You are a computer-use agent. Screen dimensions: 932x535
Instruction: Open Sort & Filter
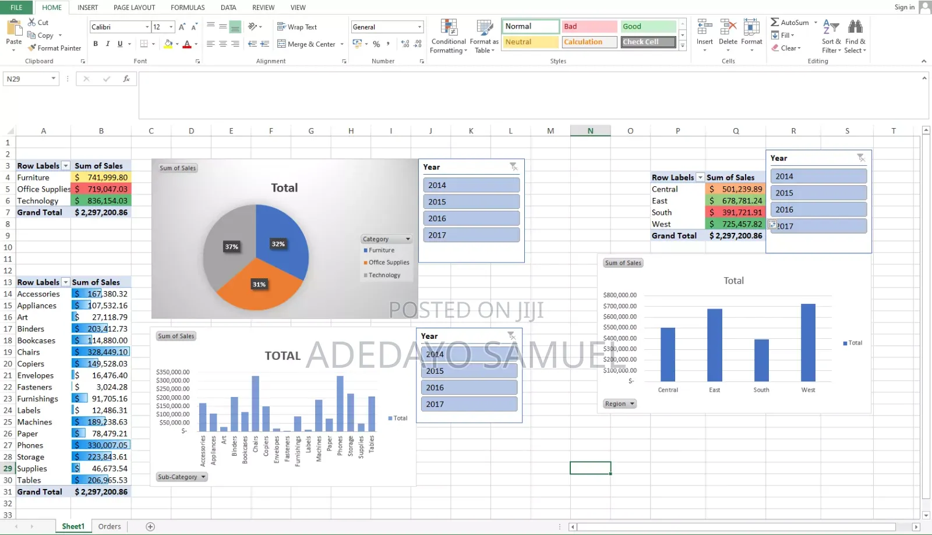[x=831, y=36]
